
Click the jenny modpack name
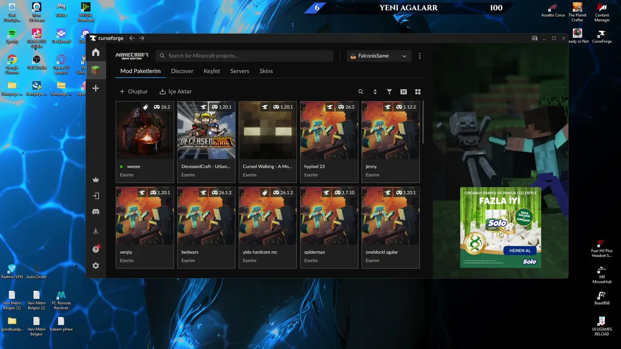(x=371, y=166)
